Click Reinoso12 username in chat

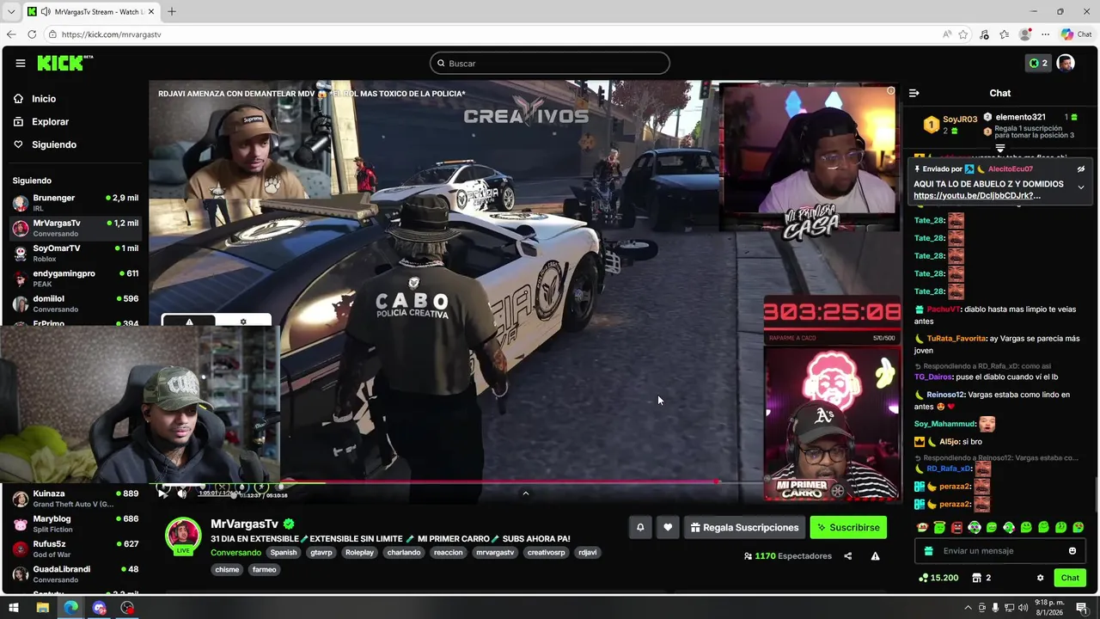pos(946,395)
